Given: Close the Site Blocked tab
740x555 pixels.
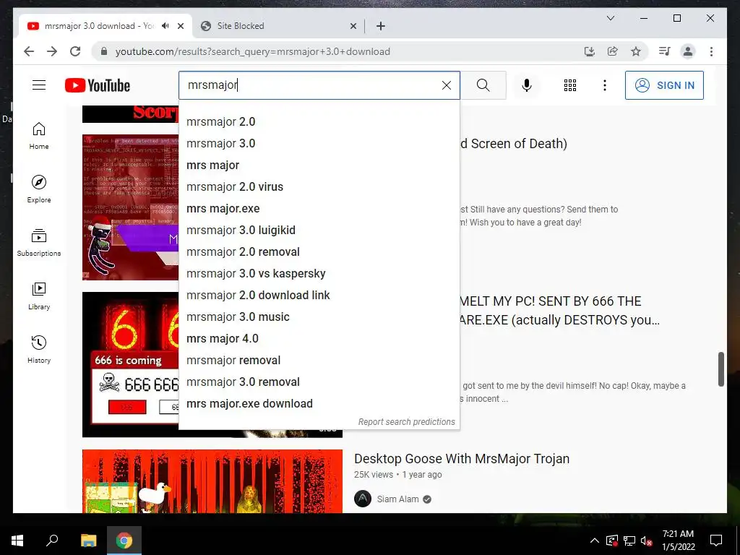Looking at the screenshot, I should tap(353, 26).
